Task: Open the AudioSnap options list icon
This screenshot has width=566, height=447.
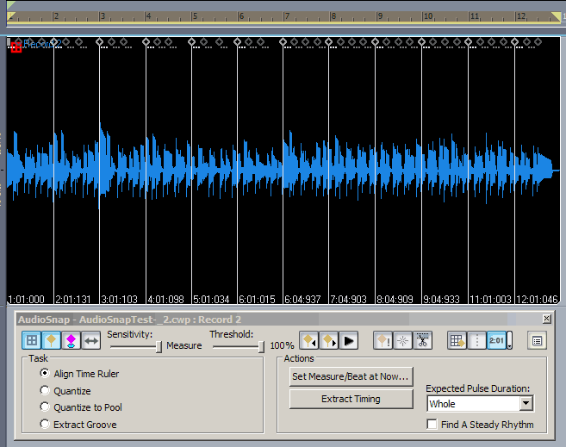Action: click(538, 340)
